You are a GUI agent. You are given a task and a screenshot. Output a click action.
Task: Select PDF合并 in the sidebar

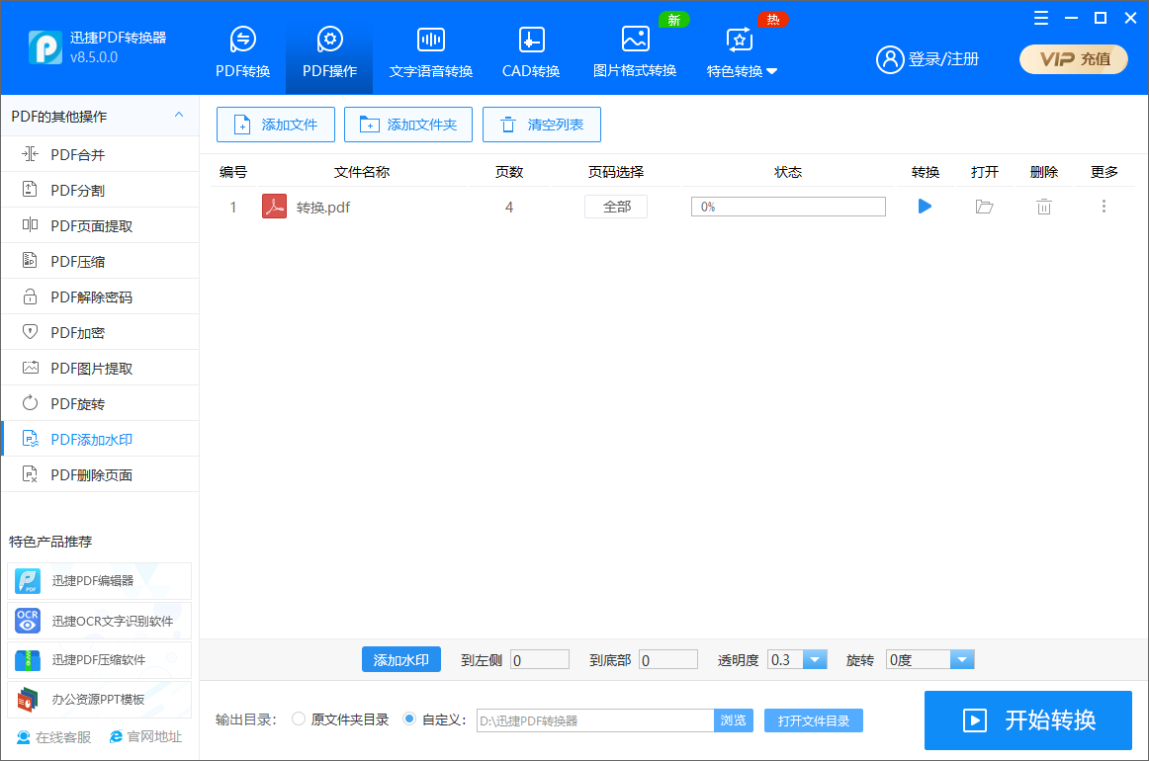101,154
